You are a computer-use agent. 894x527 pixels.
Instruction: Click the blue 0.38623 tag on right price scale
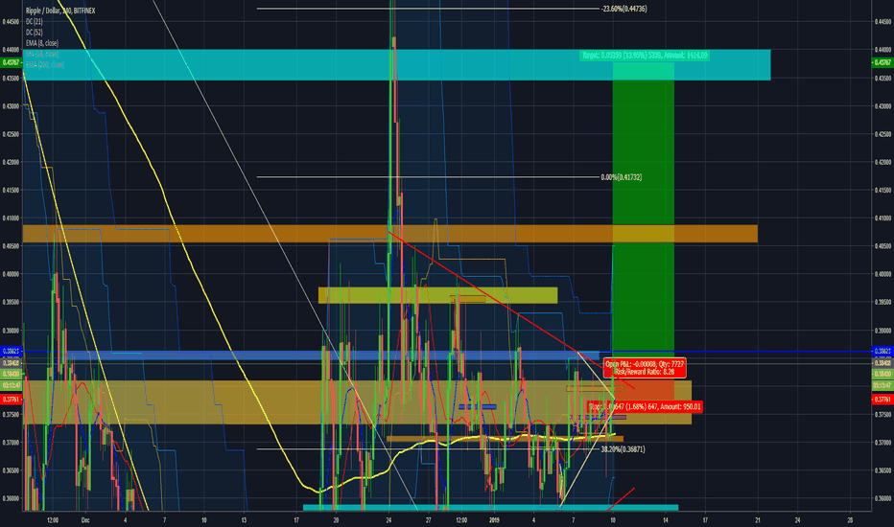pos(882,352)
